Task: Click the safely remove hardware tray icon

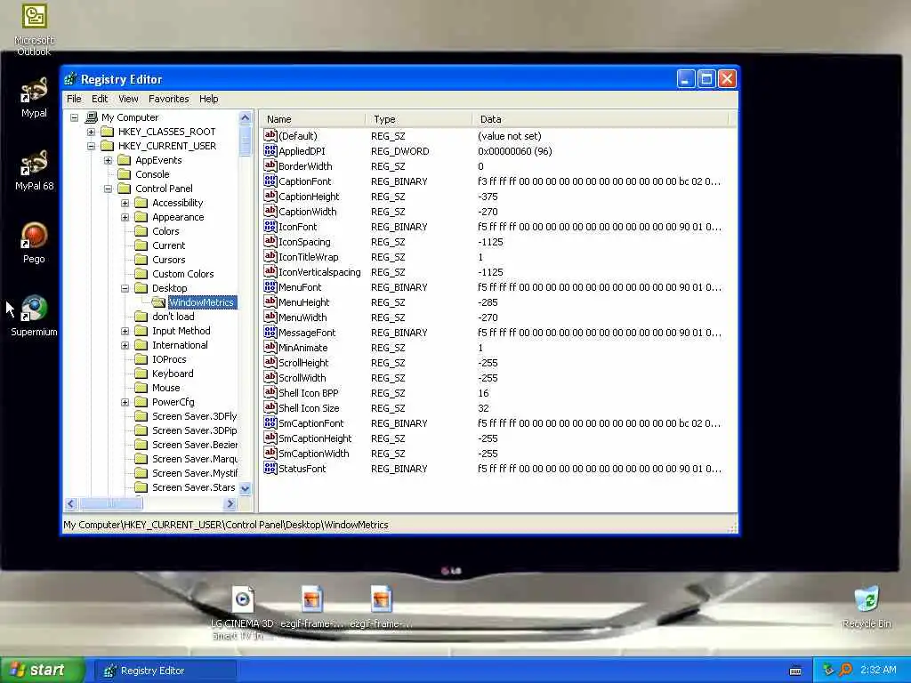Action: coord(828,671)
